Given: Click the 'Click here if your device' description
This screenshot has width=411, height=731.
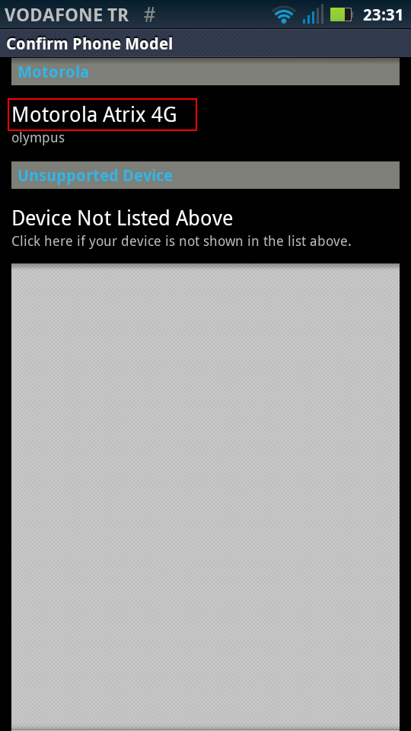Looking at the screenshot, I should pyautogui.click(x=181, y=241).
